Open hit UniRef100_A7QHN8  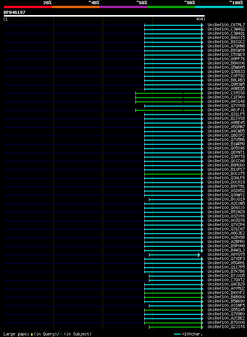pyautogui.click(x=226, y=46)
